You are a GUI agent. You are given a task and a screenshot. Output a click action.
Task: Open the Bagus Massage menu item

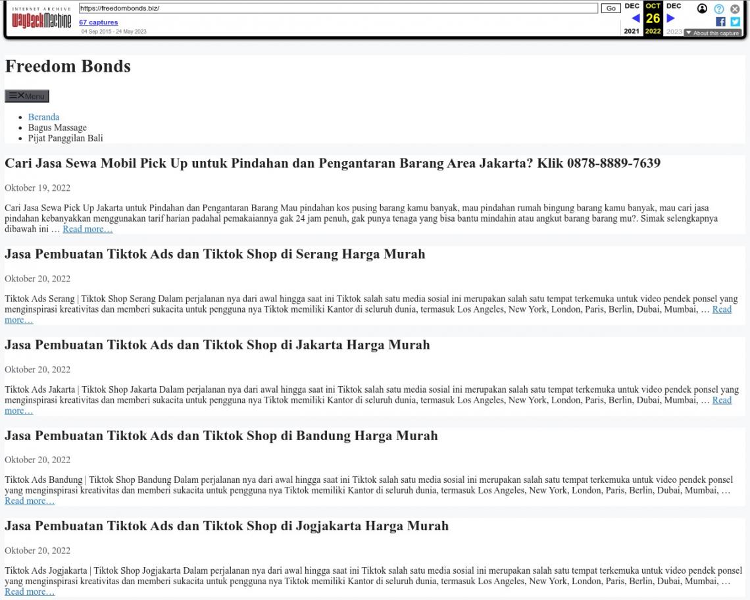point(57,127)
